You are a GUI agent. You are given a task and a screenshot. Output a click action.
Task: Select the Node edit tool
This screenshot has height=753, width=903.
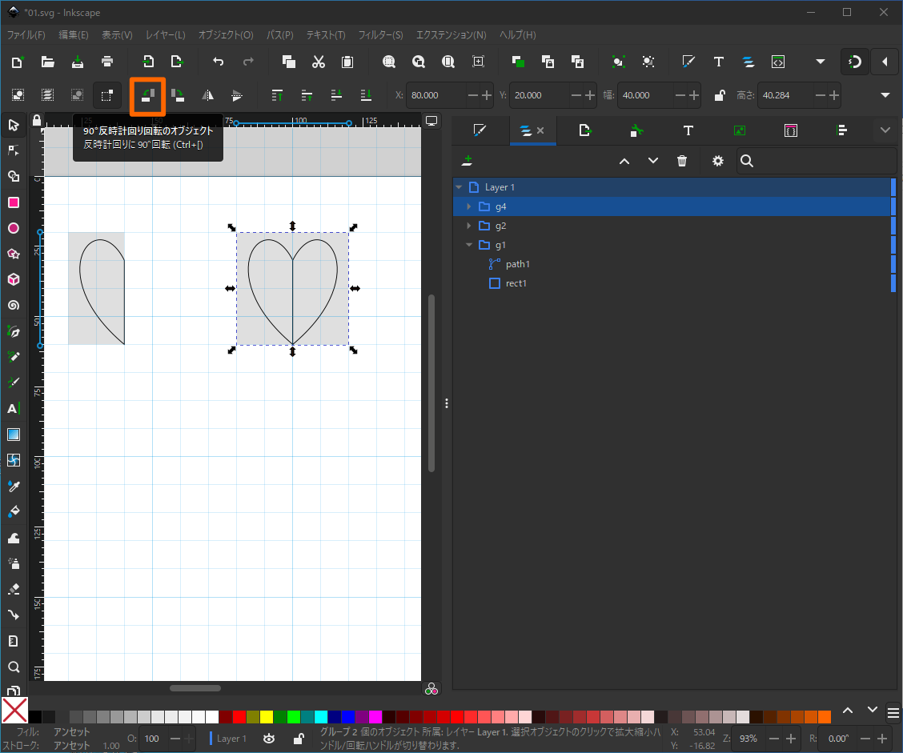pos(14,150)
